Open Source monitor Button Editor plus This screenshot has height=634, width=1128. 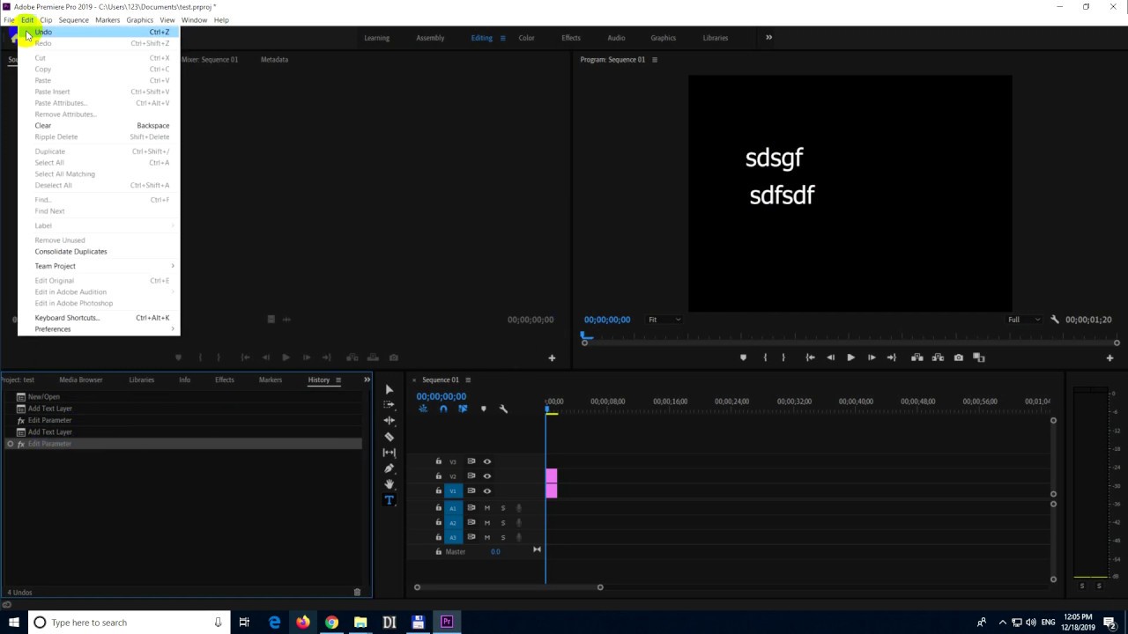pyautogui.click(x=552, y=358)
